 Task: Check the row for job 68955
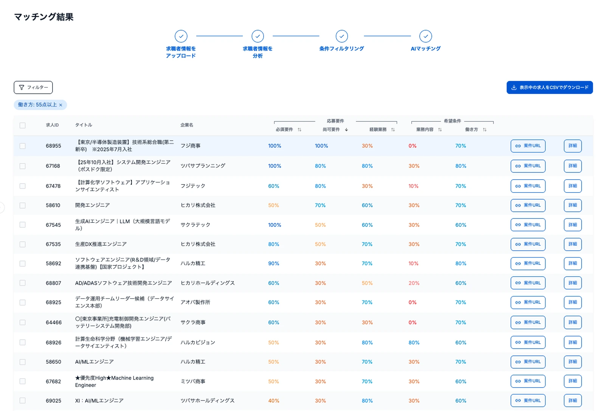[x=23, y=146]
